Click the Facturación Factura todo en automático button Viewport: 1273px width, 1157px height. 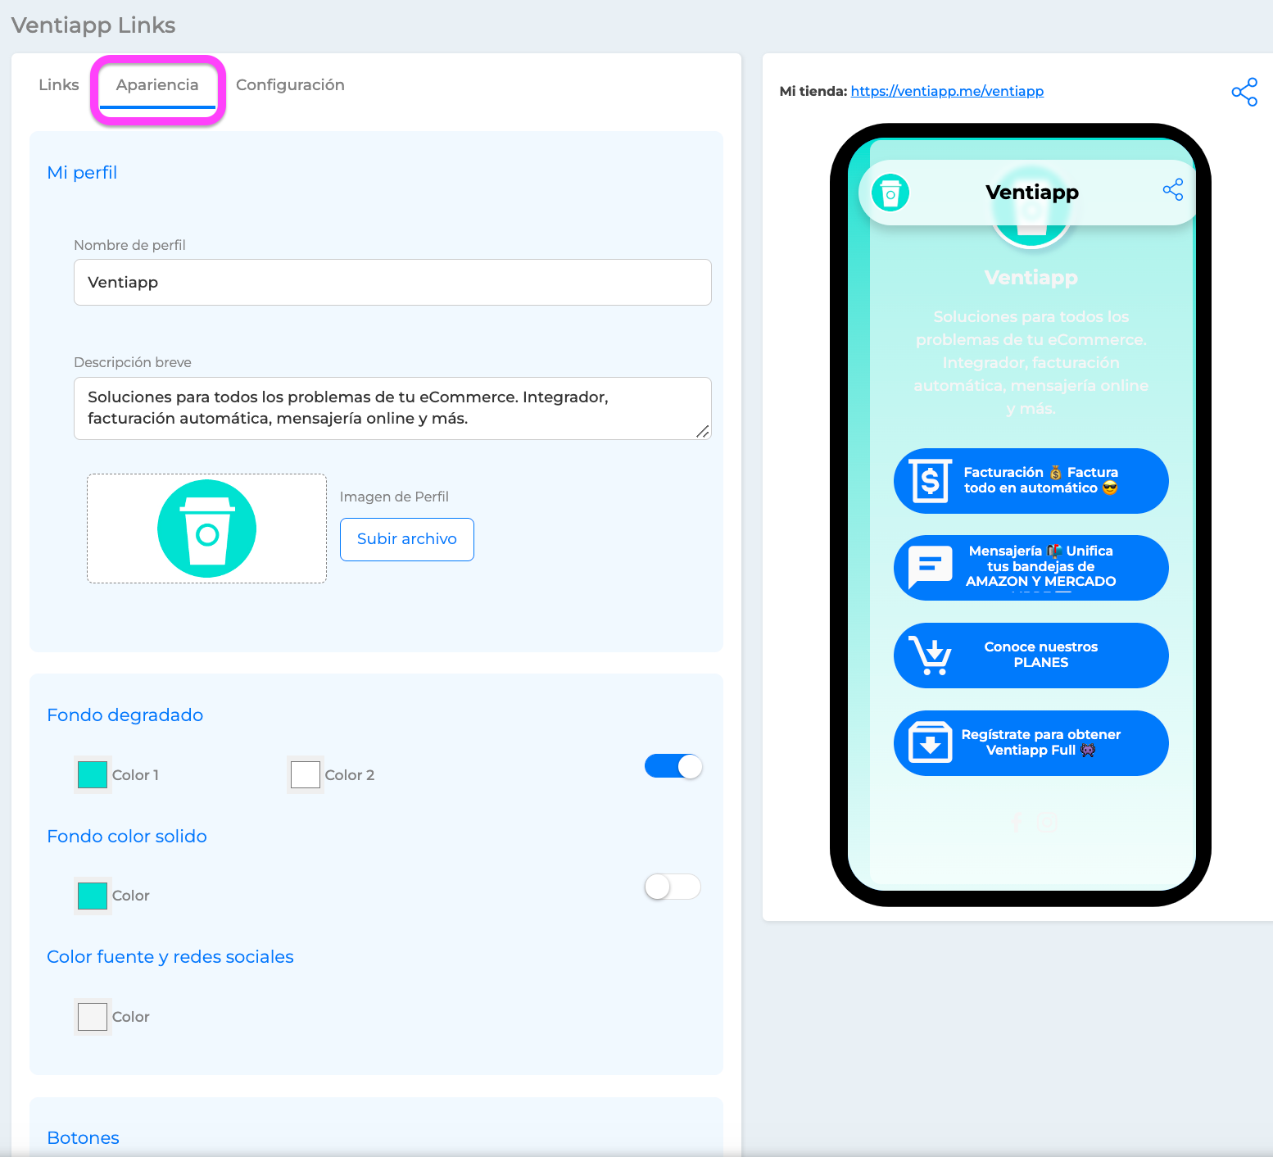point(1031,481)
